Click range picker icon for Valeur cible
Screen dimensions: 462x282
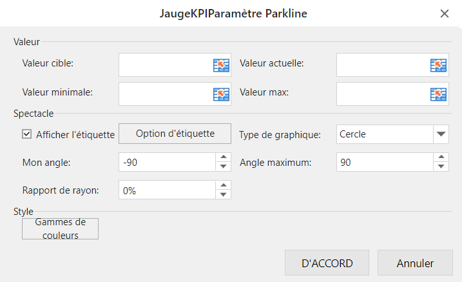coord(221,65)
